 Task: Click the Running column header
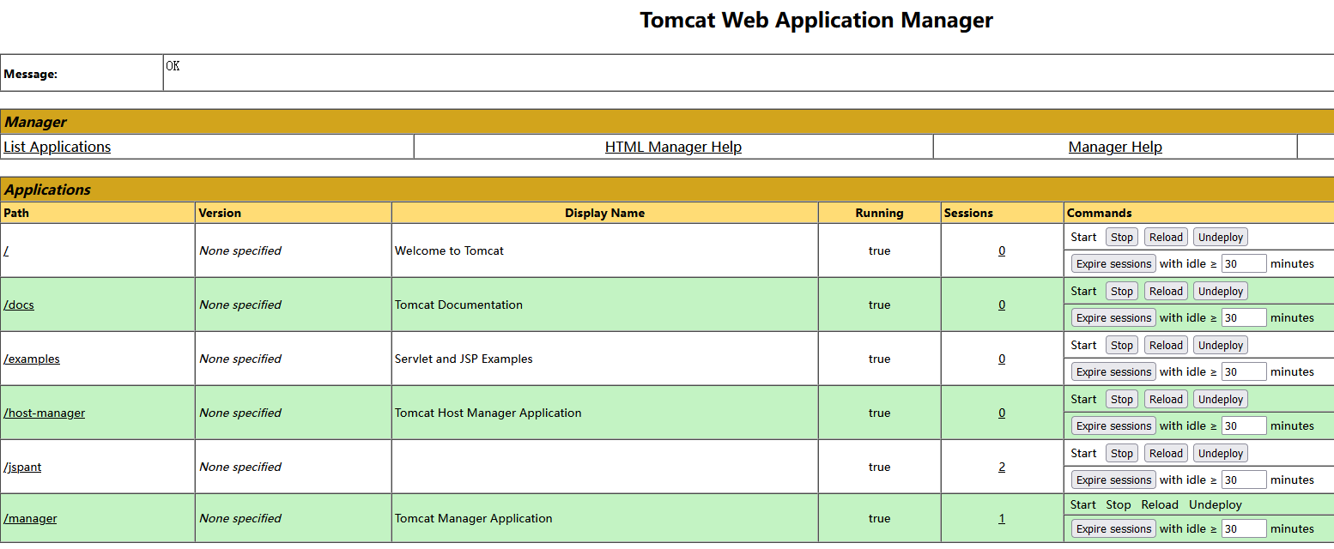879,213
